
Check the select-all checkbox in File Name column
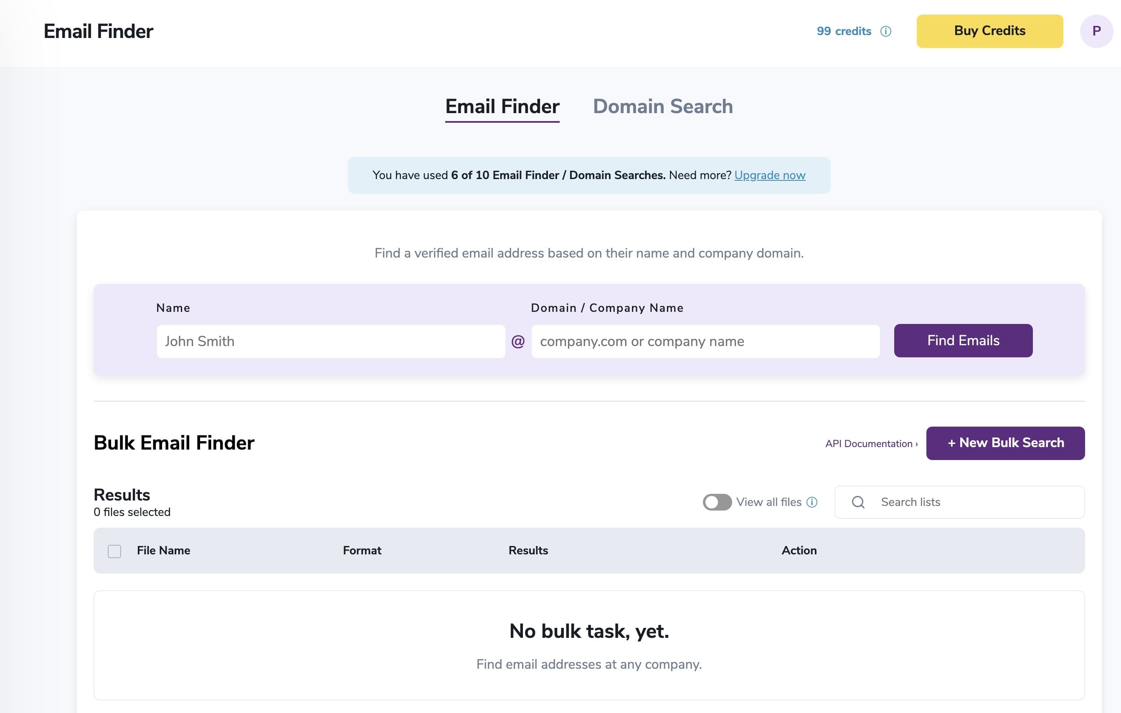click(x=114, y=551)
